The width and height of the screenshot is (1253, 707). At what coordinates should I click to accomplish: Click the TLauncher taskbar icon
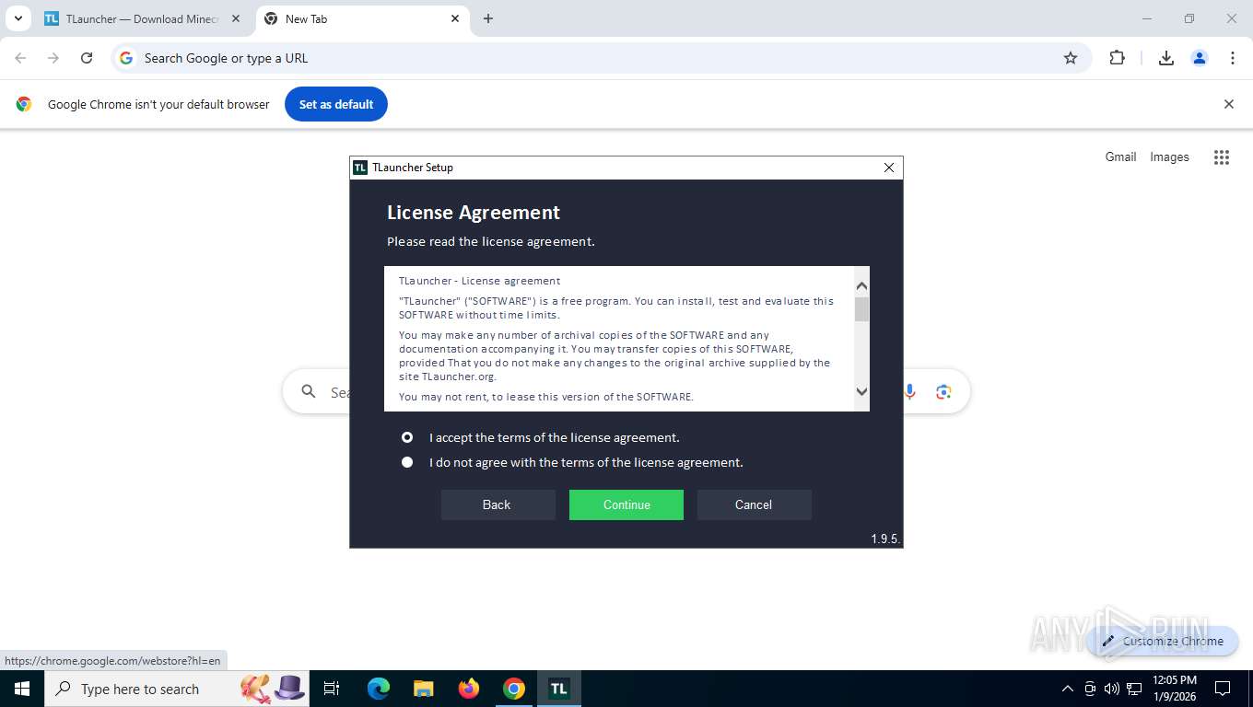(559, 689)
